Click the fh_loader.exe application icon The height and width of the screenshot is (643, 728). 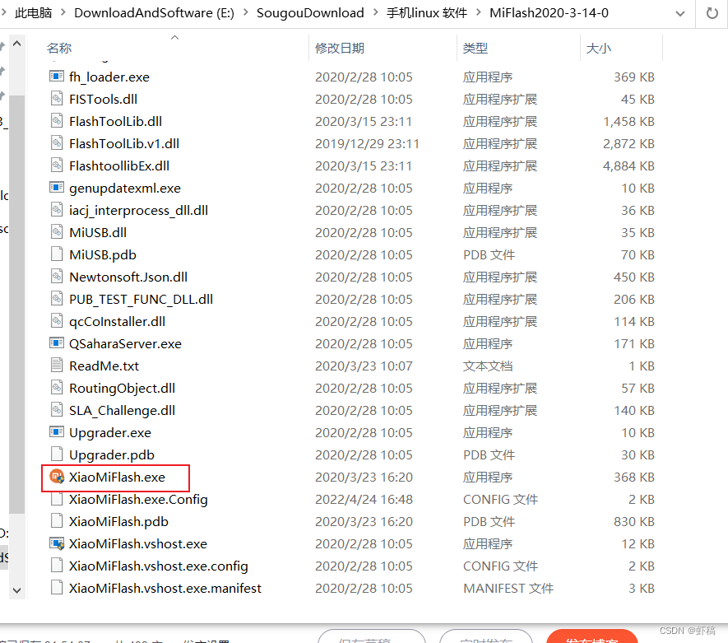pos(57,77)
